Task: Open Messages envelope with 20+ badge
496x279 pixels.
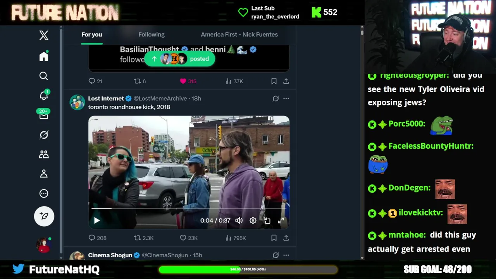Action: (x=43, y=114)
